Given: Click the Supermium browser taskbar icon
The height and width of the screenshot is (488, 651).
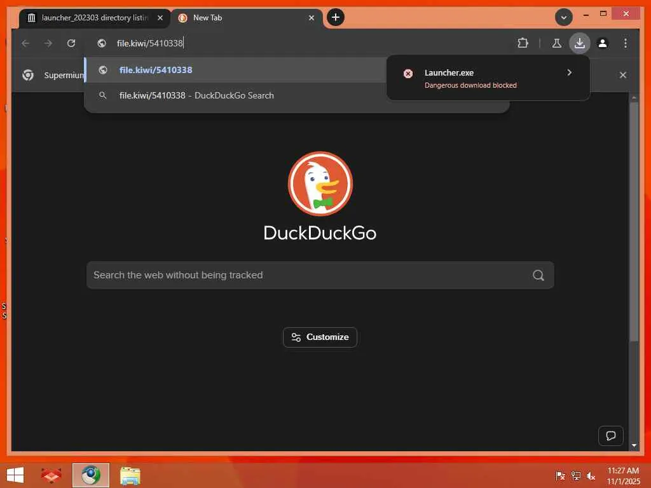Looking at the screenshot, I should 91,475.
